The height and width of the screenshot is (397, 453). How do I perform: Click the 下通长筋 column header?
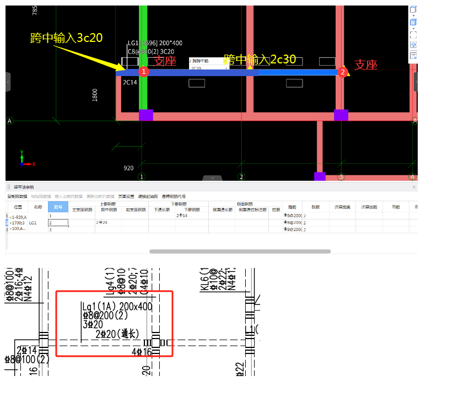[162, 210]
